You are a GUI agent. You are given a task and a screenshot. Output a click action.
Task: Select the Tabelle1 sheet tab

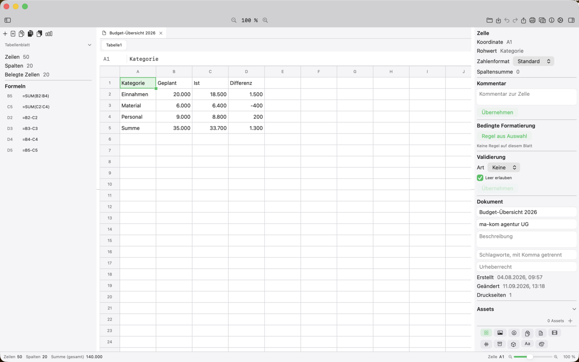tap(114, 45)
